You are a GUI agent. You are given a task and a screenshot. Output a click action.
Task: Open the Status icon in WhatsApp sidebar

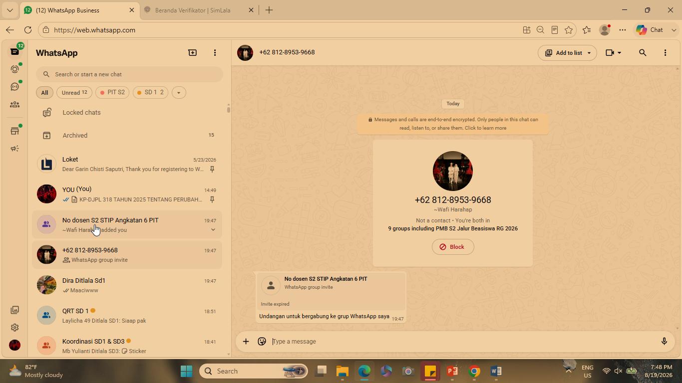[14, 69]
